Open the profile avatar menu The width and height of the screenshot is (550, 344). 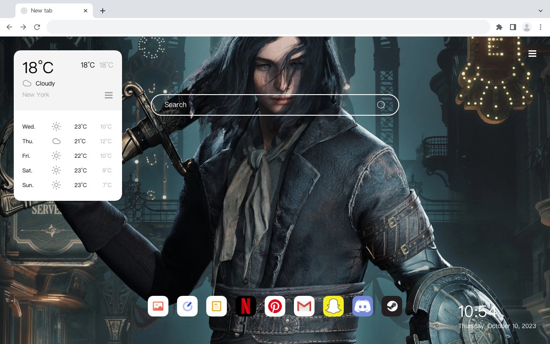[x=527, y=27]
